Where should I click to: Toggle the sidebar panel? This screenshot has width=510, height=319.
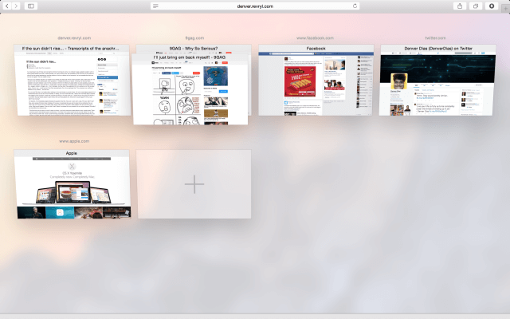tap(31, 6)
